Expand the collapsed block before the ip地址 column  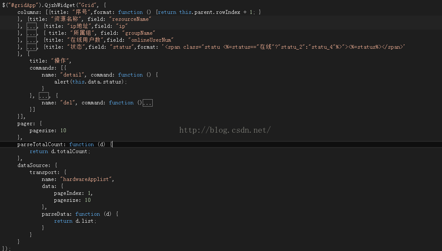pos(31,26)
